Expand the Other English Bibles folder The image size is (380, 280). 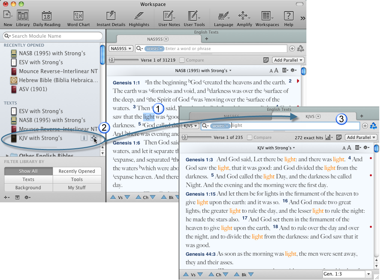pyautogui.click(x=7, y=156)
